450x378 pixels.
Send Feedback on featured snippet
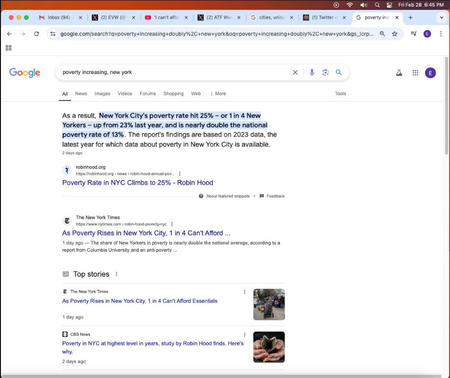pyautogui.click(x=272, y=196)
